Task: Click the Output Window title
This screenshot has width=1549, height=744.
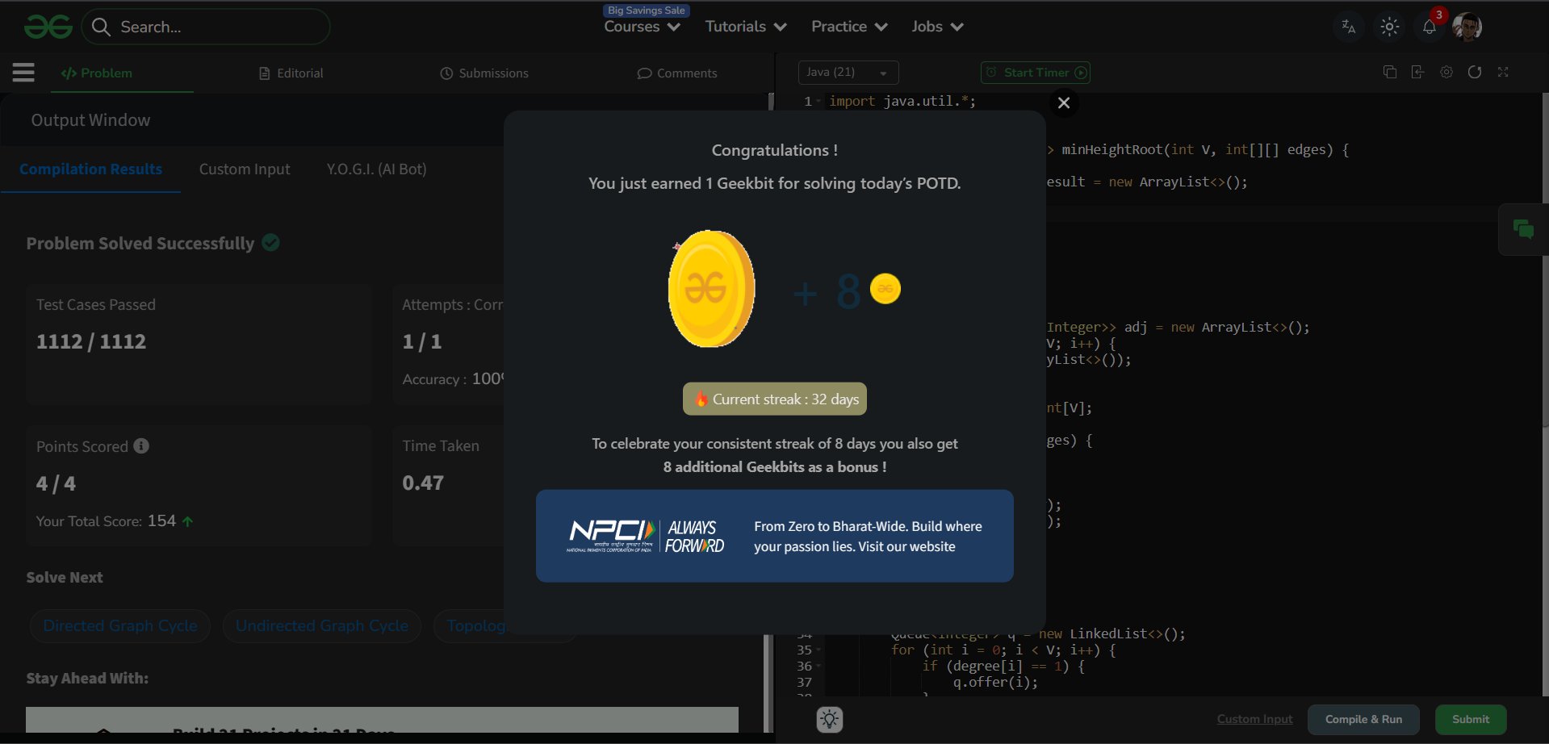Action: [x=90, y=120]
